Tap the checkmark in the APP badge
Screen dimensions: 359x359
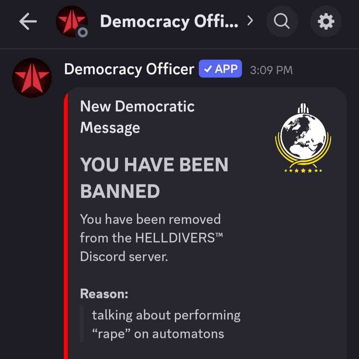click(x=208, y=69)
